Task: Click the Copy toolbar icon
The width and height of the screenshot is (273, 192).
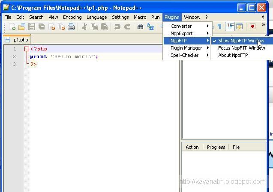Action: [x=94, y=27]
